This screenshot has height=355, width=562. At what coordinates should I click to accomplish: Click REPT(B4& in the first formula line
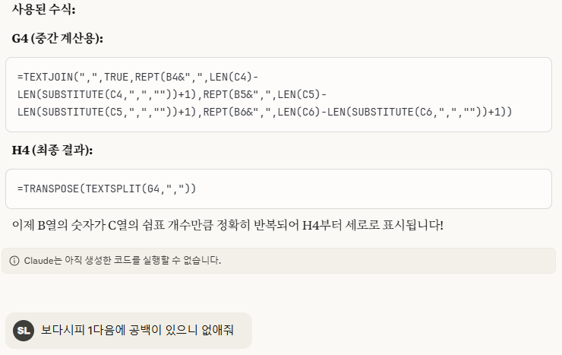pos(159,77)
